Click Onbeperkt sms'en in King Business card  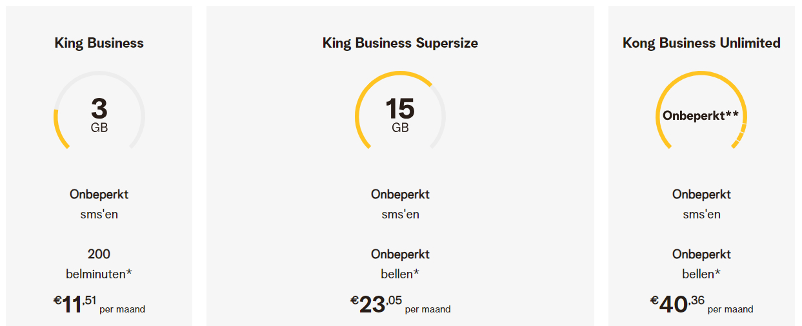click(x=99, y=204)
